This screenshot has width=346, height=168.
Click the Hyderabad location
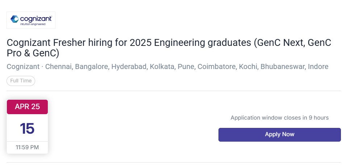(130, 66)
